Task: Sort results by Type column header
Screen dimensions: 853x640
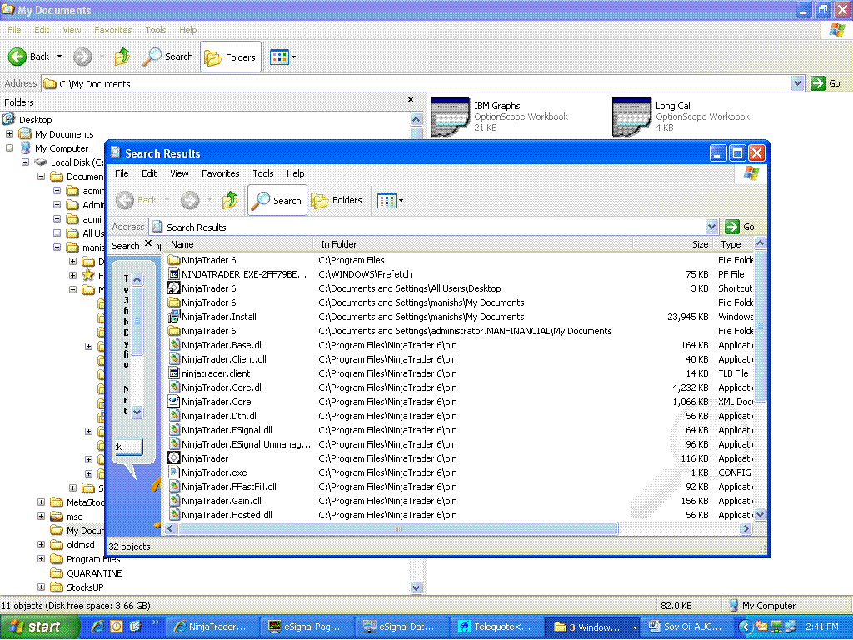Action: [734, 244]
